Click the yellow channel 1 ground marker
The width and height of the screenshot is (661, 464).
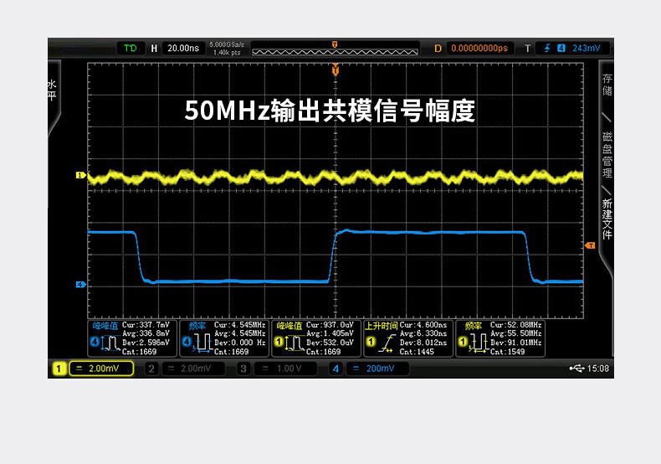click(x=81, y=176)
